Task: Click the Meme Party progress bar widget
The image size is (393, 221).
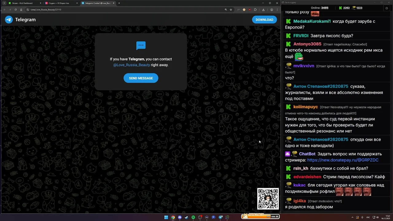Action: click(x=260, y=216)
